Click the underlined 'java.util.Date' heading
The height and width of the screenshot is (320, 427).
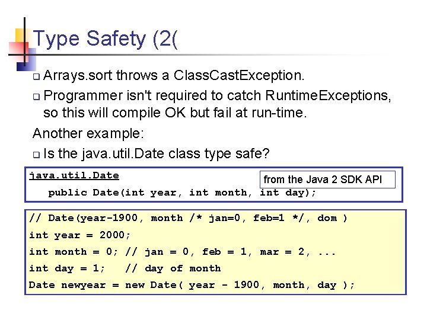(74, 175)
